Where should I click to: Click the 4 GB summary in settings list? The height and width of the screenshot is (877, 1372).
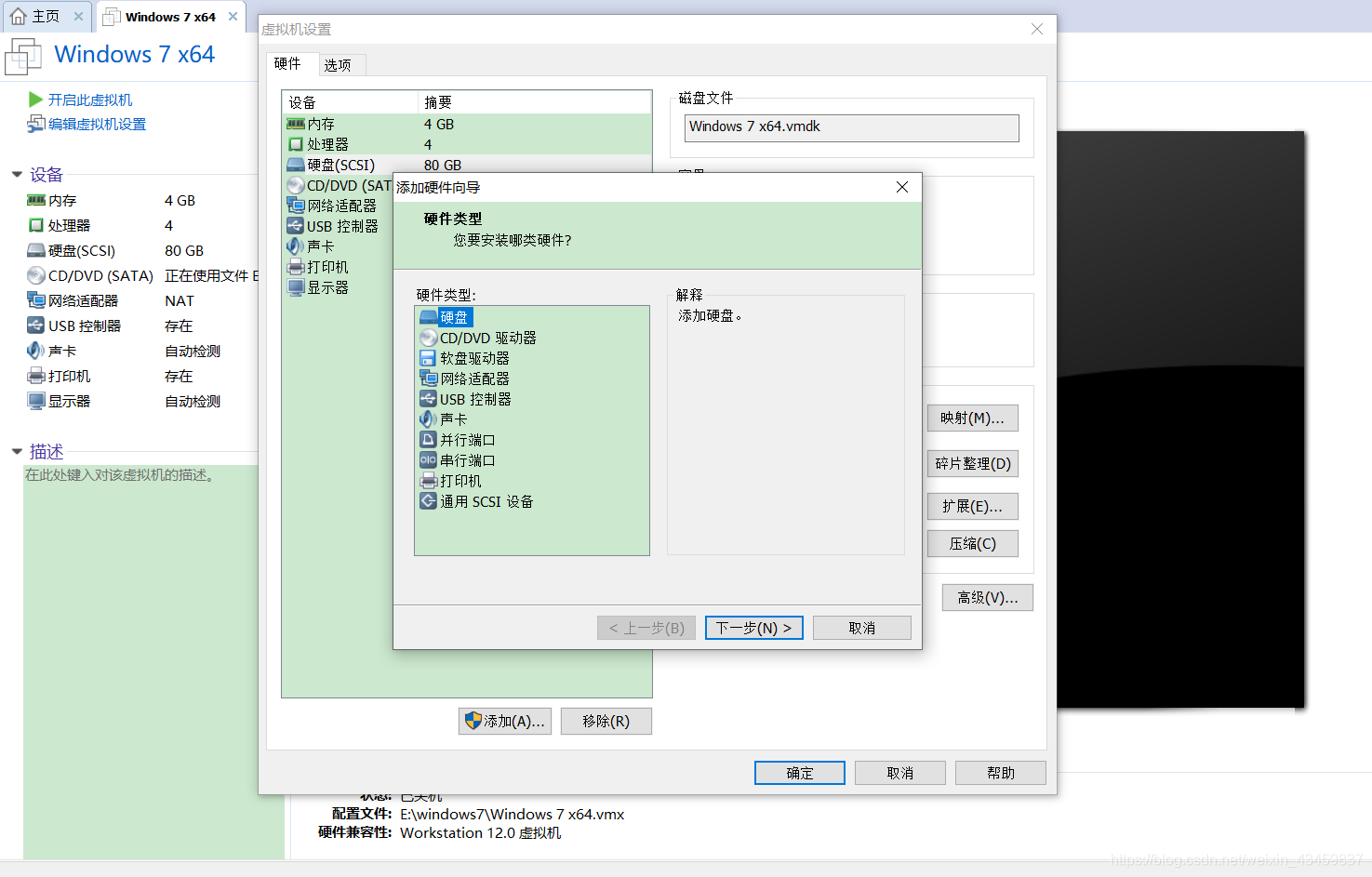(439, 124)
